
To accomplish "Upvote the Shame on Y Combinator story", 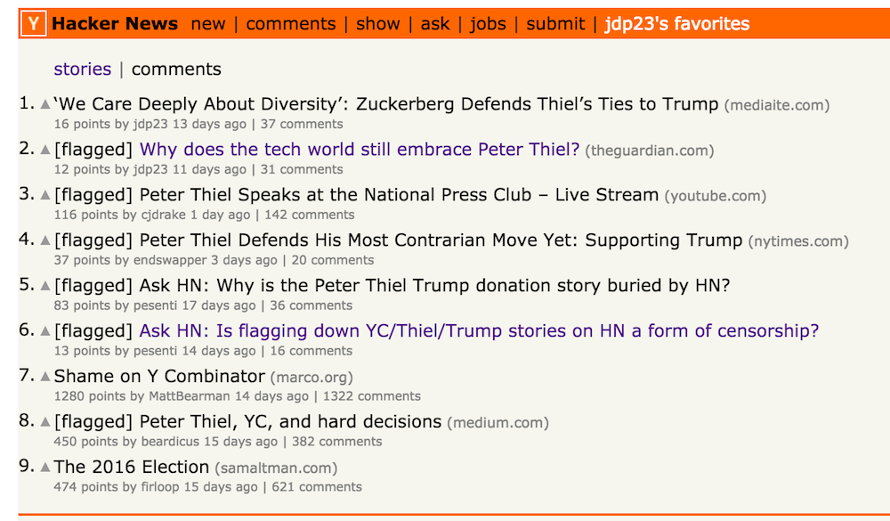I will click(45, 376).
